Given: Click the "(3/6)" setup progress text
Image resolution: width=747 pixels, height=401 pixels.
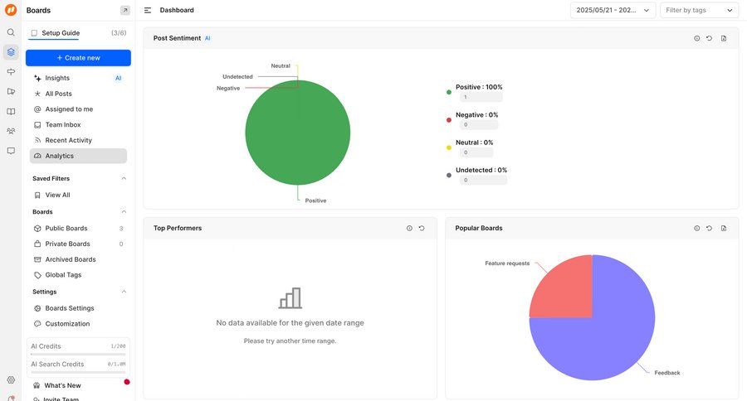Looking at the screenshot, I should pos(119,33).
